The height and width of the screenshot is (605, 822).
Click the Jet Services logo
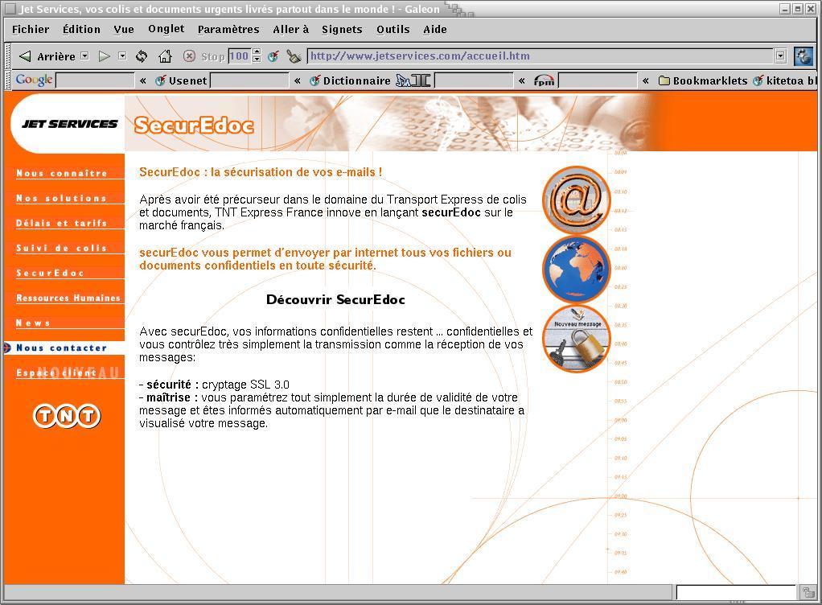(x=70, y=124)
